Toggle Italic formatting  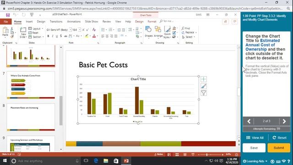(x=53, y=36)
